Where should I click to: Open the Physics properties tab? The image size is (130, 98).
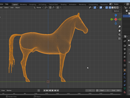coord(125,81)
